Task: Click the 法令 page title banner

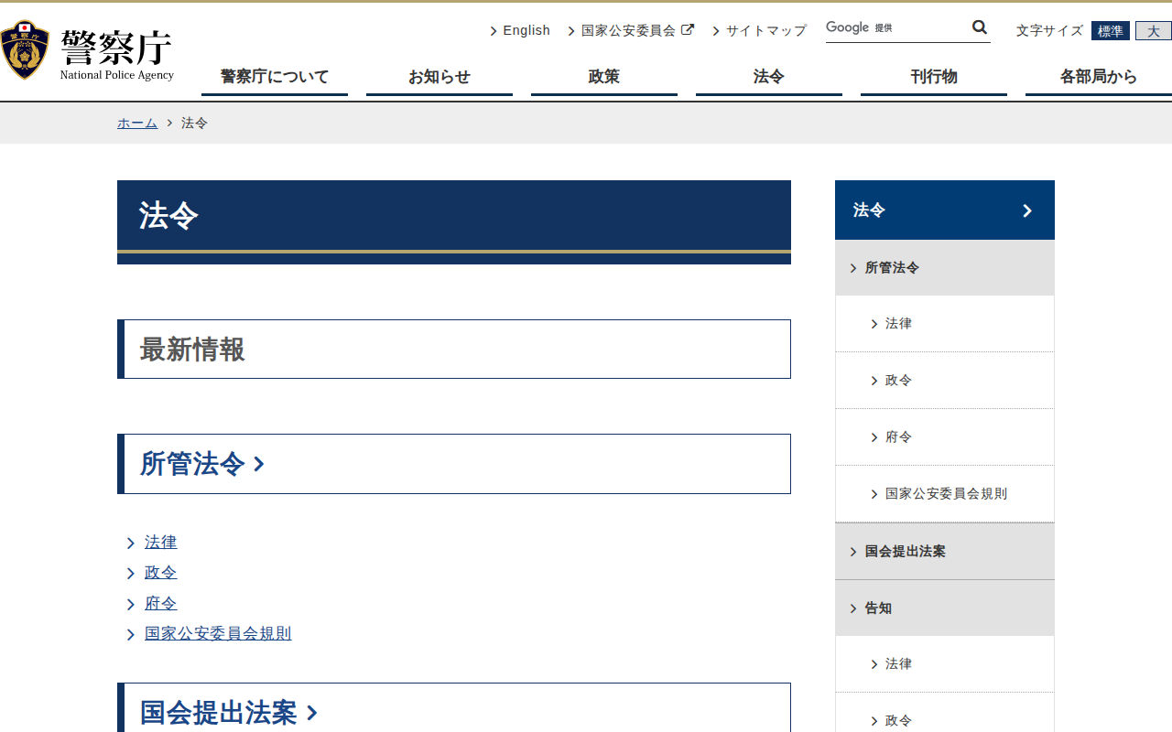Action: tap(454, 222)
